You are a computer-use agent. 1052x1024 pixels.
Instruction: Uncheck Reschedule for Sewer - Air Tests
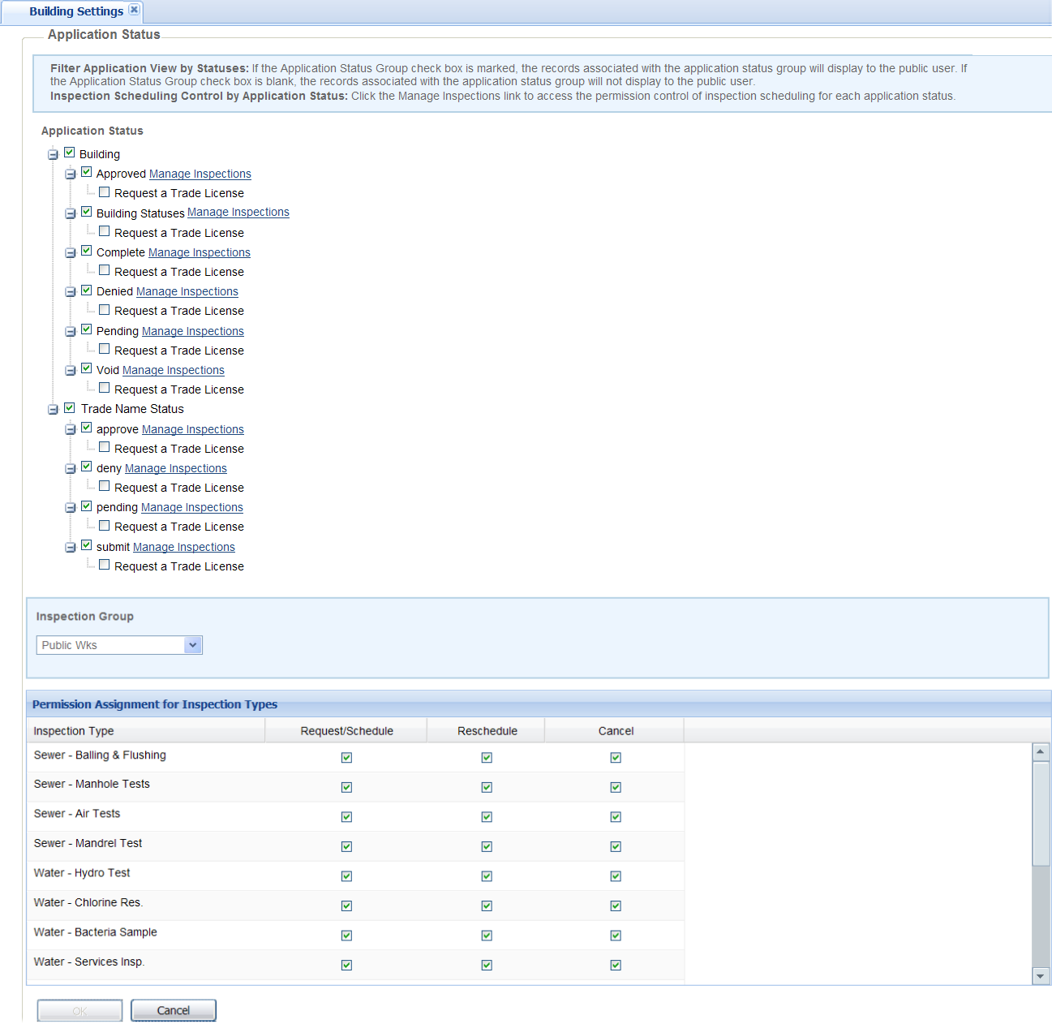pos(487,817)
